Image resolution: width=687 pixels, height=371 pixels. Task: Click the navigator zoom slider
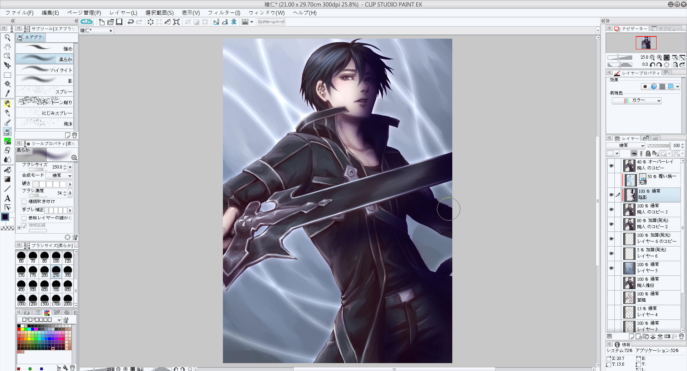point(620,57)
